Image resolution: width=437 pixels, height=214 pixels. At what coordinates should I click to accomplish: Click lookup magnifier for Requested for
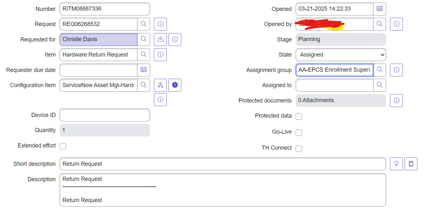[x=144, y=40]
